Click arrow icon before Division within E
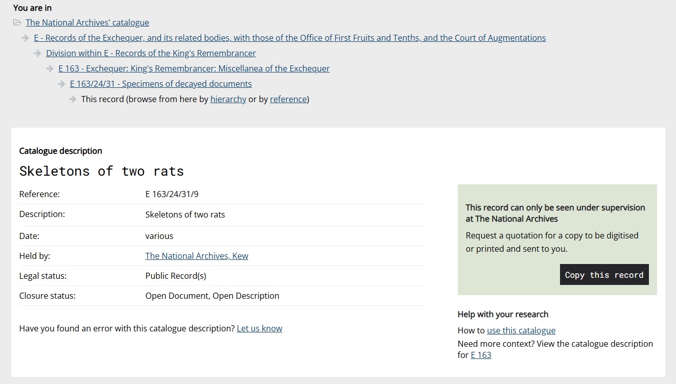The image size is (676, 384). [x=38, y=53]
